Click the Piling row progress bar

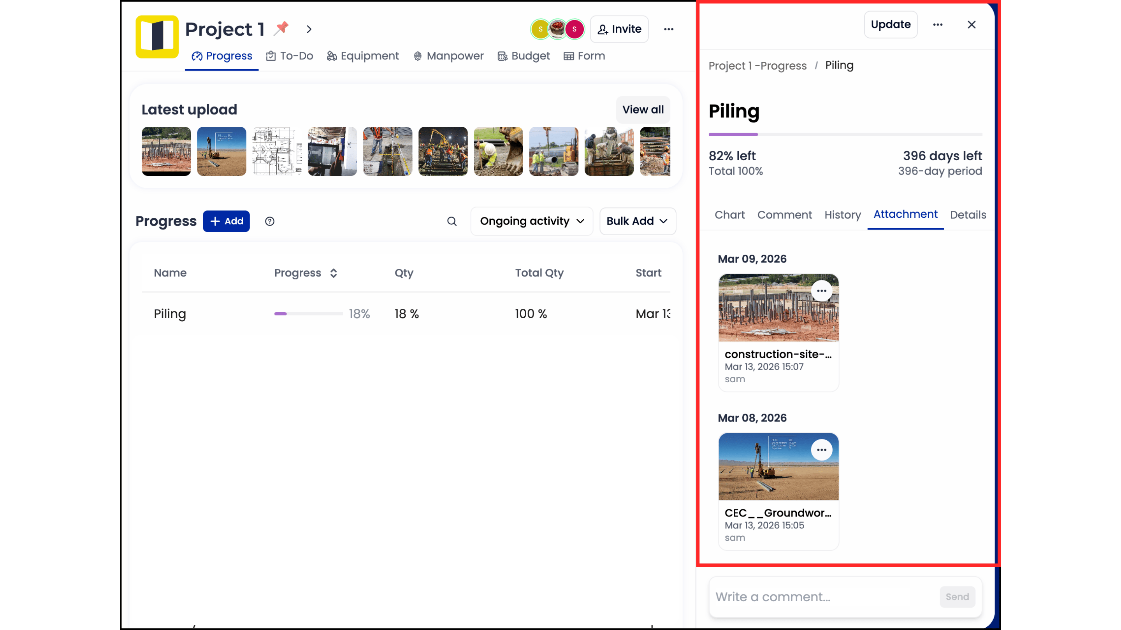(x=309, y=314)
